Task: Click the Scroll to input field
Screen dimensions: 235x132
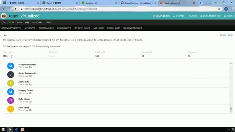Action: coord(71,56)
